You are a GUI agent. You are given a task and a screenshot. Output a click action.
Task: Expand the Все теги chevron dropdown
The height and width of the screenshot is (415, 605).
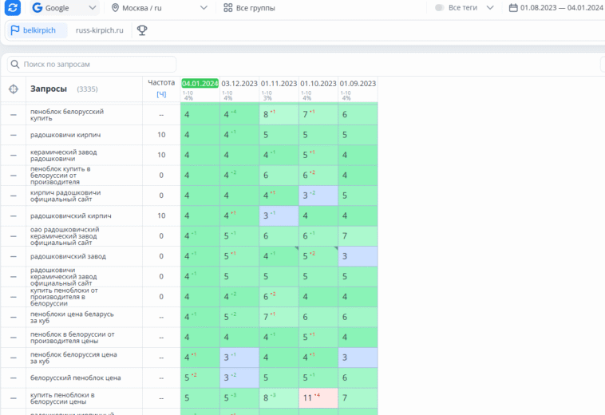[490, 8]
